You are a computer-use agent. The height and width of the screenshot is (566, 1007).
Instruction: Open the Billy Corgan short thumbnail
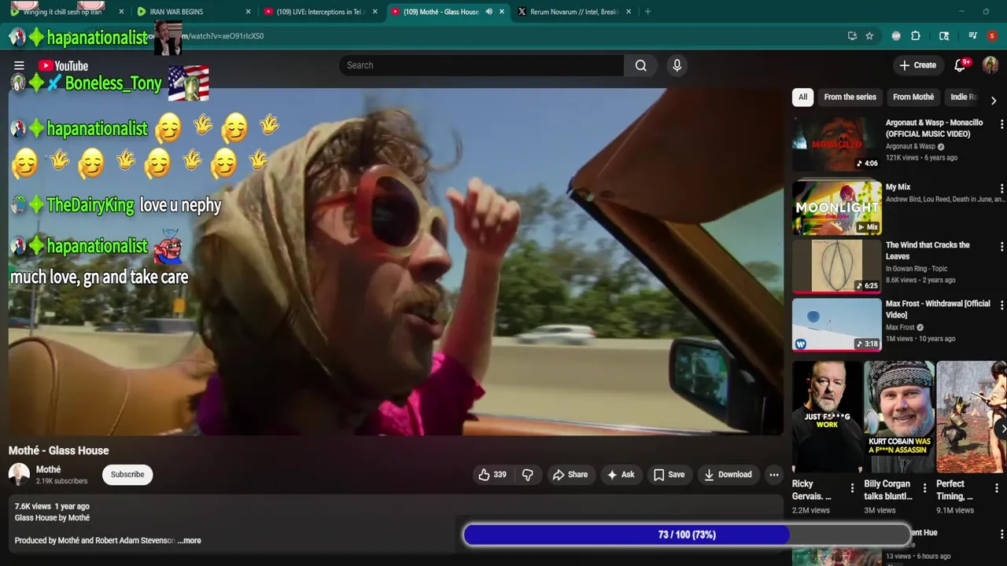coord(899,417)
